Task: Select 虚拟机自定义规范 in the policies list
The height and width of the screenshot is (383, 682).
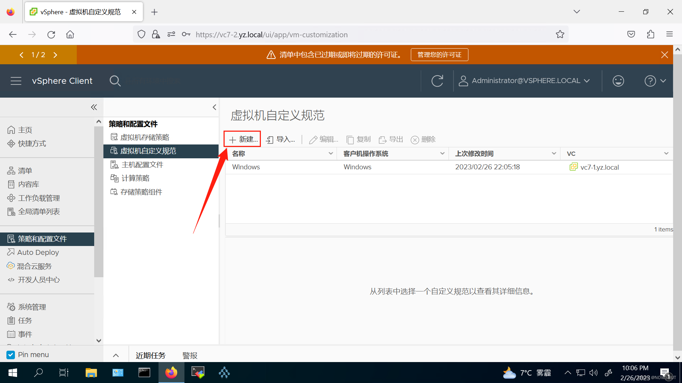Action: pos(161,151)
